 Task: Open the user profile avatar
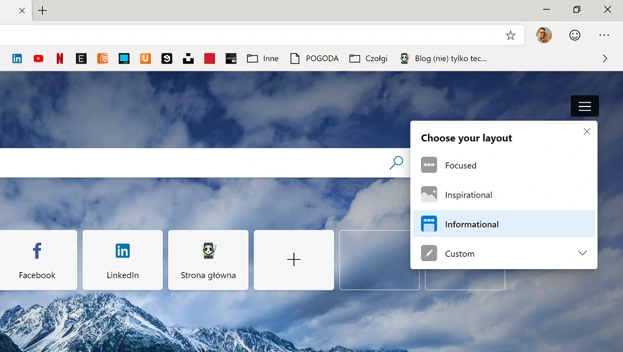544,36
